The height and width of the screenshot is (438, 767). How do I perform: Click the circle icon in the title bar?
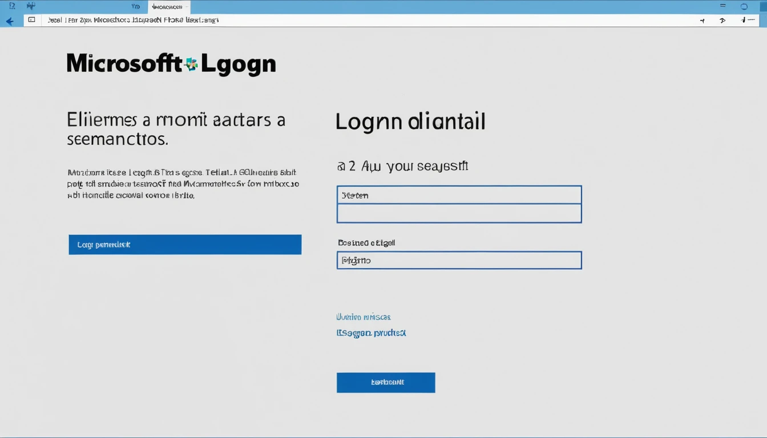[744, 7]
